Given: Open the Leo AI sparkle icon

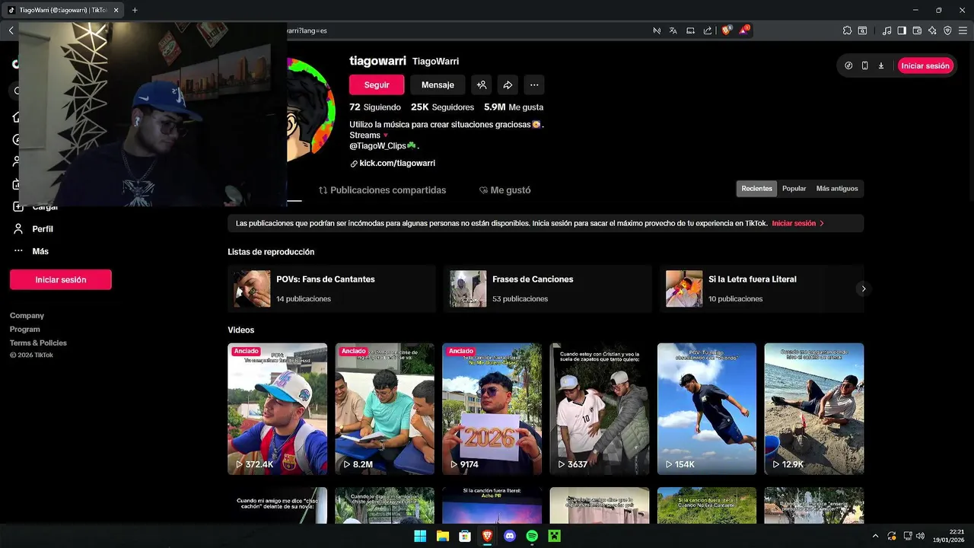Looking at the screenshot, I should [x=932, y=30].
